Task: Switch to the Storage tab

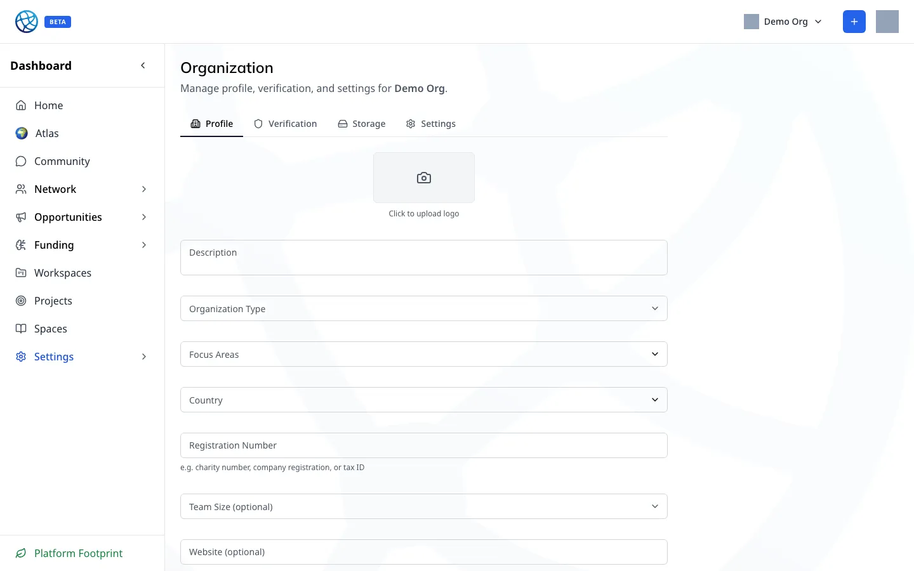Action: 361,124
